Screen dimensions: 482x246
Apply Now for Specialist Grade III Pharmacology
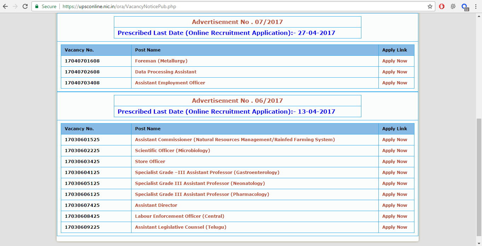pyautogui.click(x=394, y=194)
